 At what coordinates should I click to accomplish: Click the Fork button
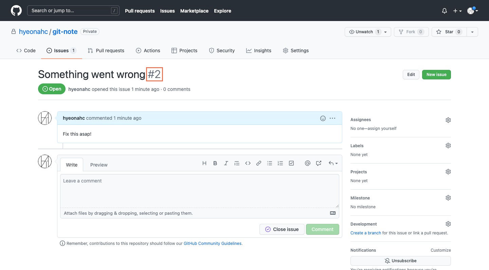[x=411, y=32]
